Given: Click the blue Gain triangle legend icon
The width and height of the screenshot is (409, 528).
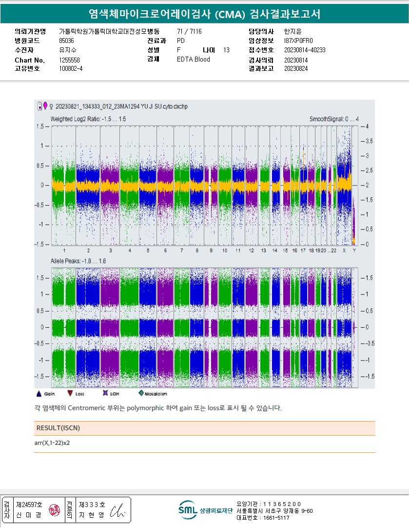Looking at the screenshot, I should pos(39,393).
